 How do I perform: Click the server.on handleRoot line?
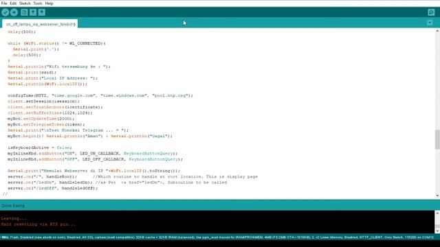(133, 177)
